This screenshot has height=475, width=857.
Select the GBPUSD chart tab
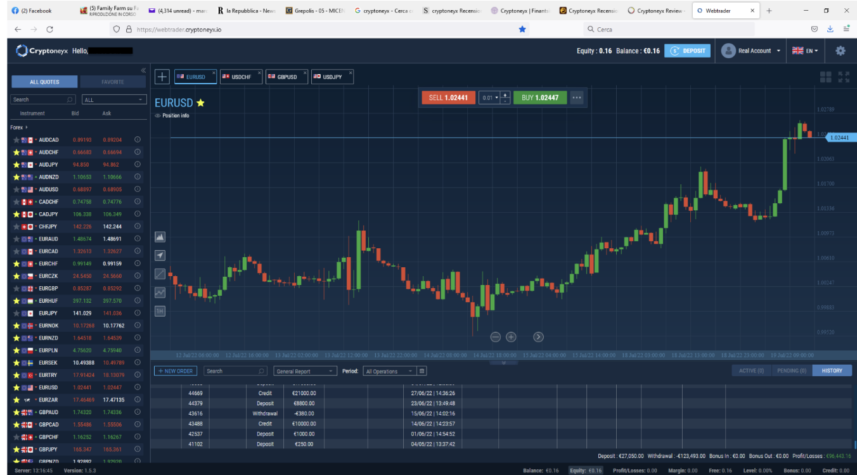(x=287, y=77)
